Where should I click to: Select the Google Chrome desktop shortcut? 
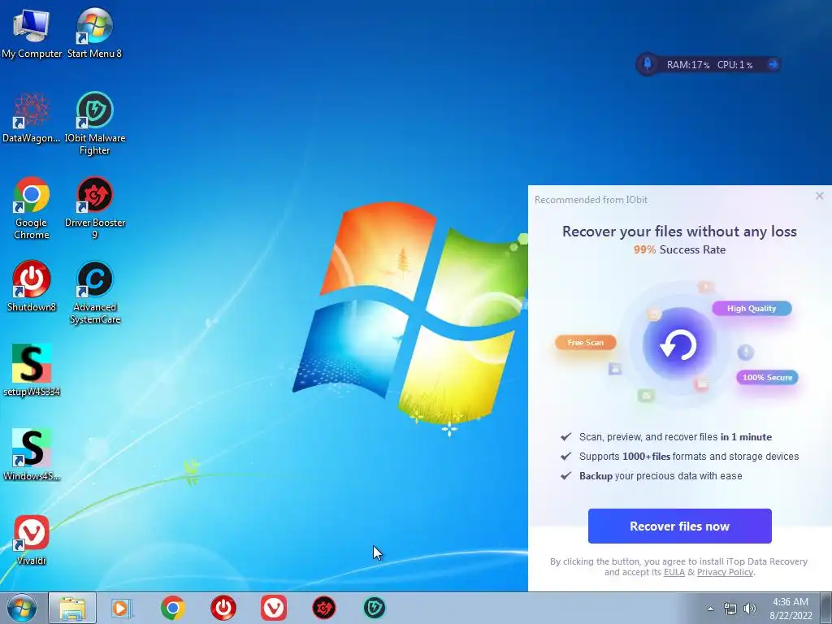click(32, 208)
